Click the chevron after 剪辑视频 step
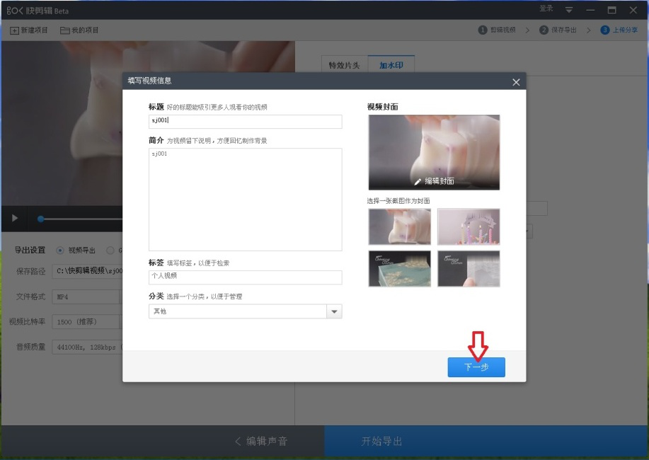The height and width of the screenshot is (460, 649). point(527,30)
